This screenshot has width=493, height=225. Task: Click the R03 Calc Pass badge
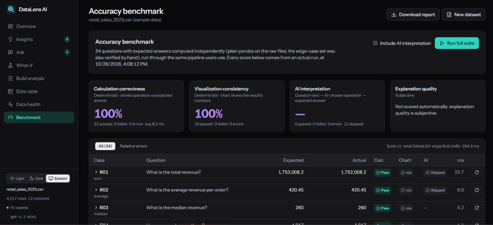[x=382, y=208]
